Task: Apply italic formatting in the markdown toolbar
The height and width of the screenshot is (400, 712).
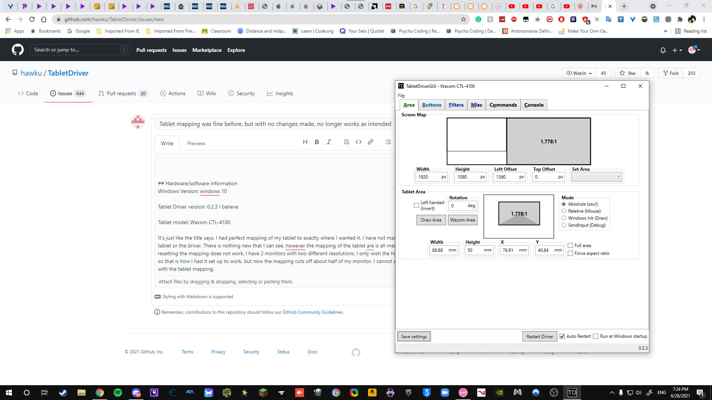Action: point(329,142)
